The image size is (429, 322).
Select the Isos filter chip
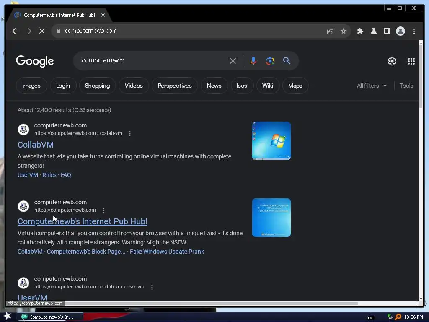(x=242, y=86)
